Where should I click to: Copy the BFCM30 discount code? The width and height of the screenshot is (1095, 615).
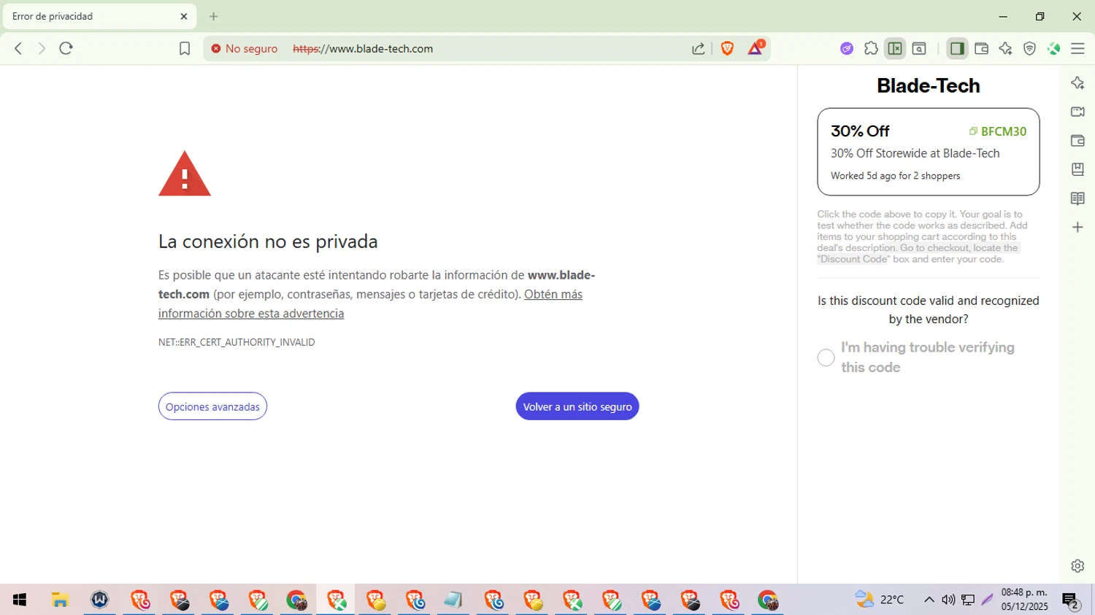(997, 131)
